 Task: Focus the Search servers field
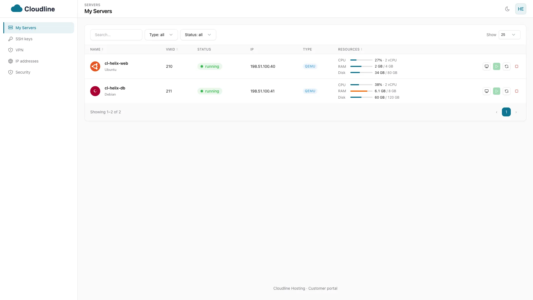coord(116,35)
